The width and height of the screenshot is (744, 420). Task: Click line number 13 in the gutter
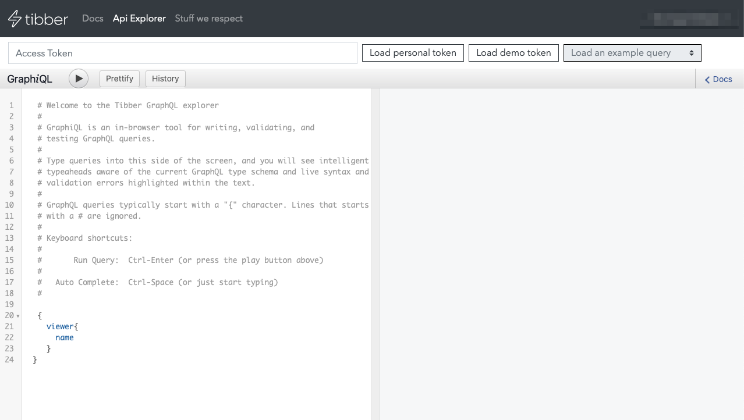9,238
